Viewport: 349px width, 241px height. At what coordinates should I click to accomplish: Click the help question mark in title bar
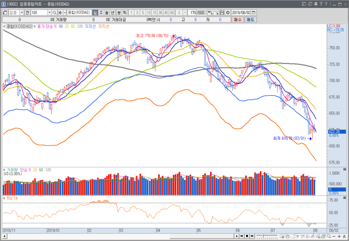[326, 4]
